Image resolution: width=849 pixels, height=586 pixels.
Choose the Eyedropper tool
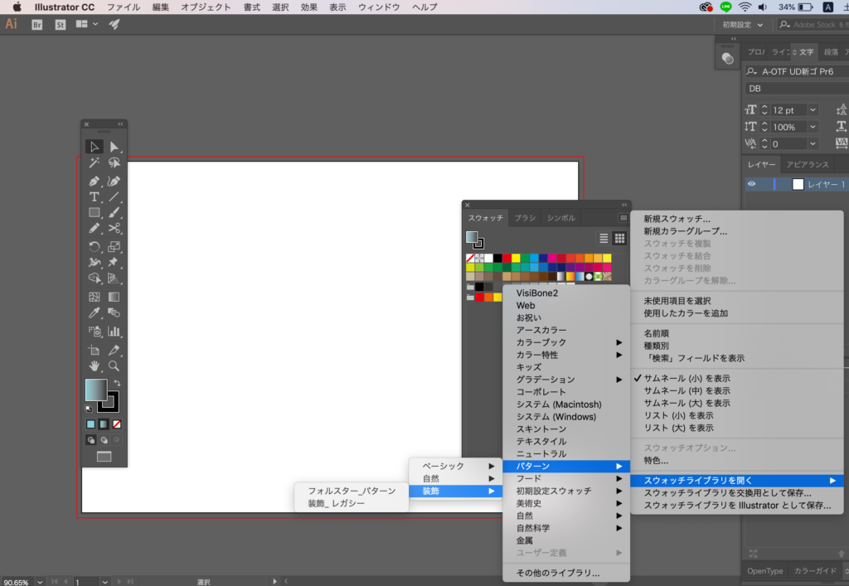click(95, 313)
